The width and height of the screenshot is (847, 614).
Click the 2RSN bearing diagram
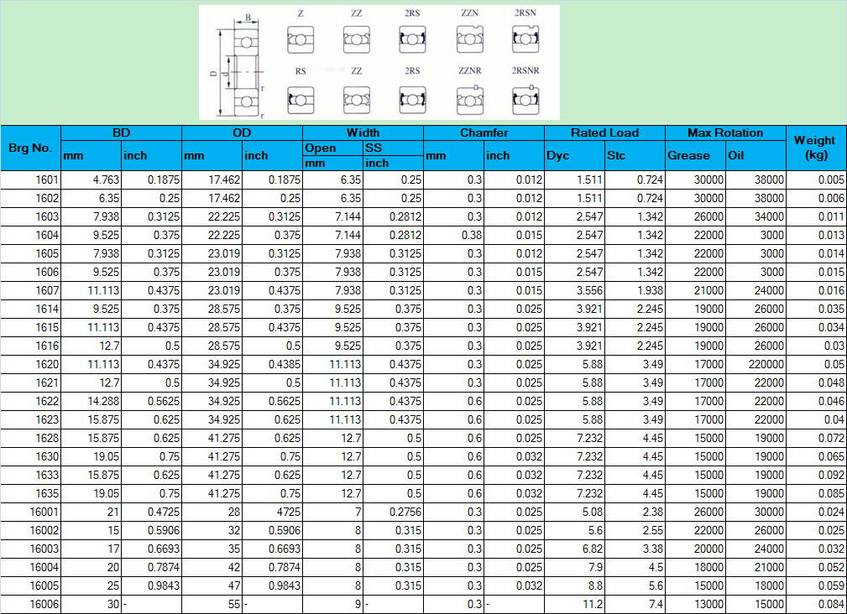pos(525,39)
